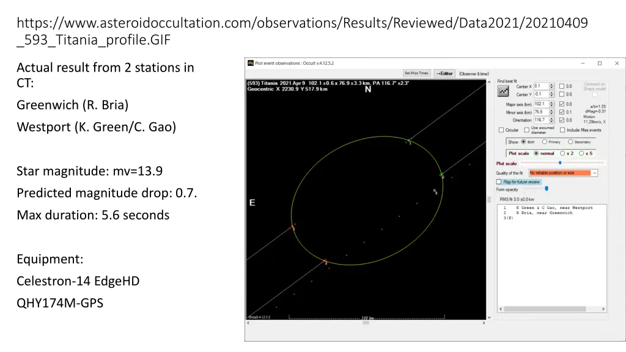Viewport: 626px width, 352px height.
Task: Click the (593) Titania plot header text
Action: [328, 83]
